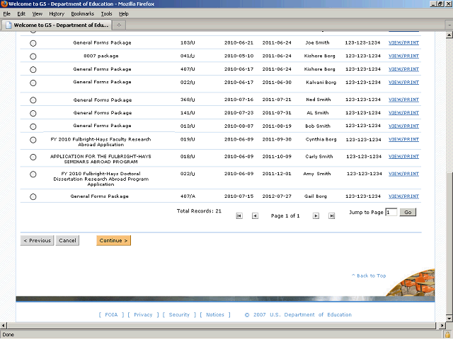Go to previous page of records
This screenshot has height=339, width=453.
tap(255, 216)
